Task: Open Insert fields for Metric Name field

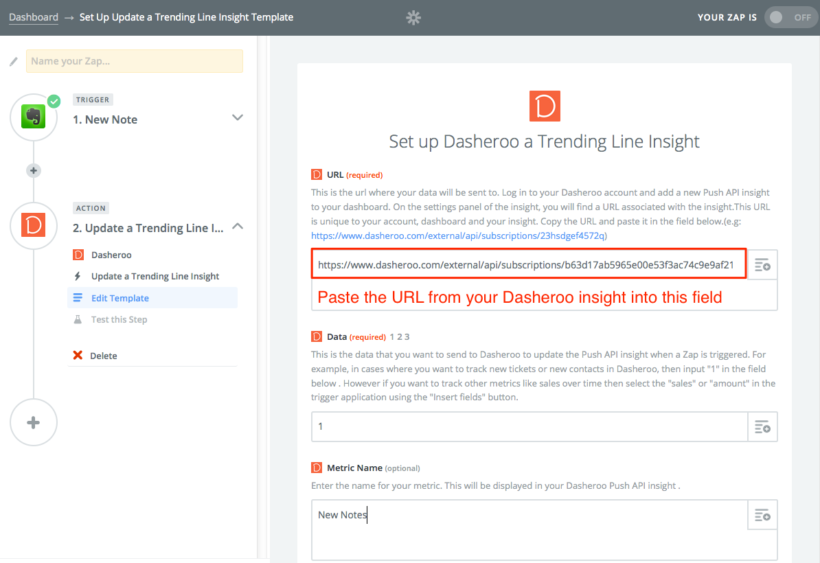Action: coord(762,515)
